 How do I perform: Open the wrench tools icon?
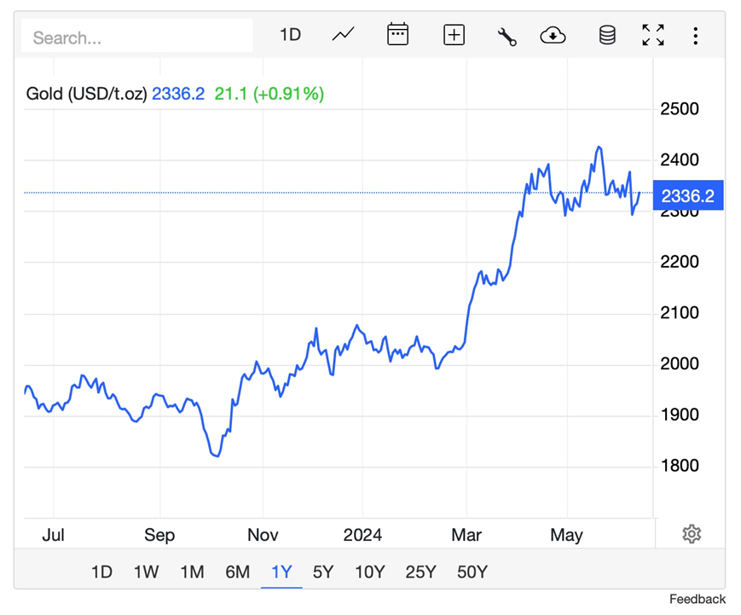pyautogui.click(x=507, y=36)
